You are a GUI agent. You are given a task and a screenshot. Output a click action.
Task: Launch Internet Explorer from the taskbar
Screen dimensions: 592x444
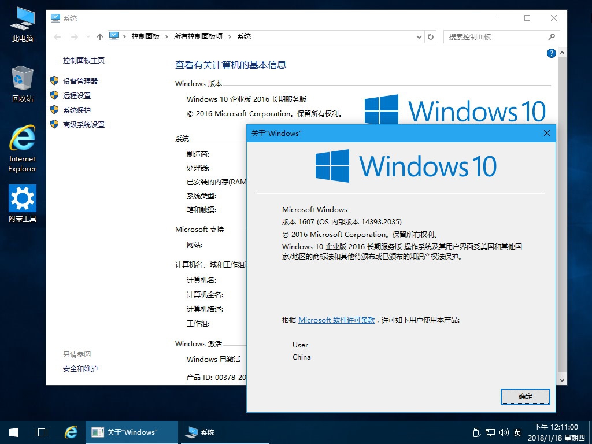pyautogui.click(x=71, y=432)
